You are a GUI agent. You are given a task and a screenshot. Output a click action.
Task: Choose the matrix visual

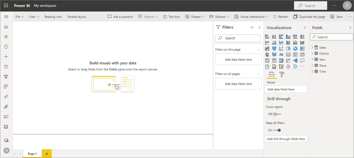281,60
